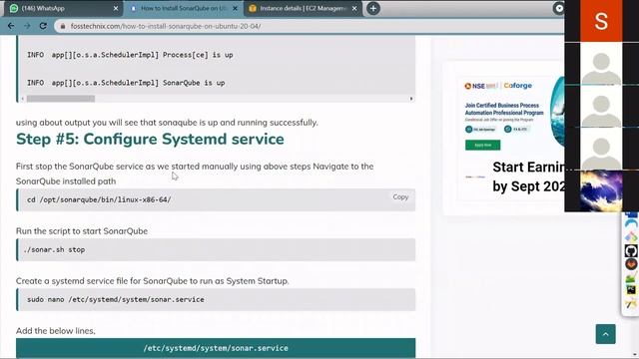Open a new browser tab
Viewport: 639px width, 359px height.
point(372,8)
